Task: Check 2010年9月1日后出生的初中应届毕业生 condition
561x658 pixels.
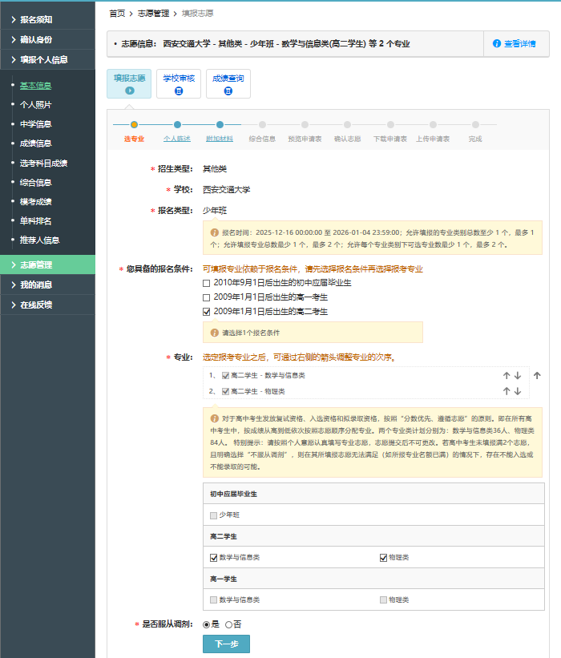Action: pos(207,283)
